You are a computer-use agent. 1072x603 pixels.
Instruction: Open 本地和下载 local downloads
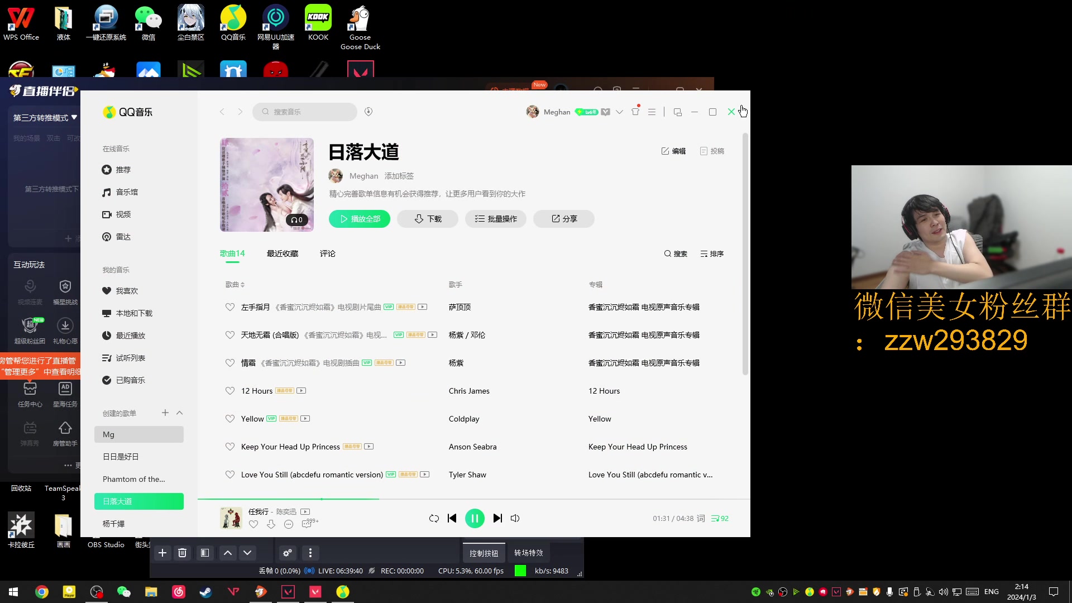(133, 313)
